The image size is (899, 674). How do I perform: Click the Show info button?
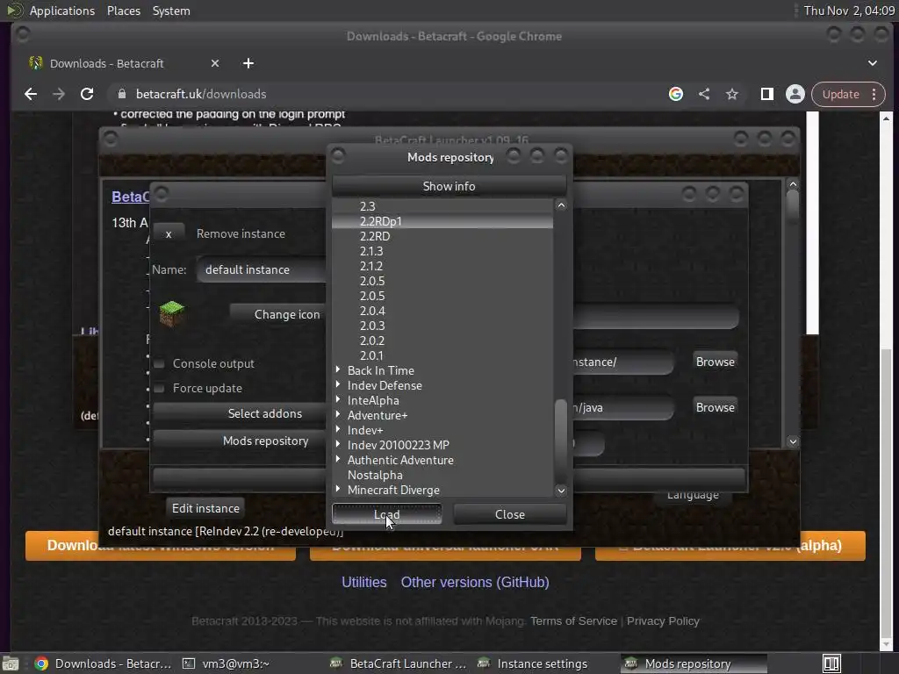click(x=449, y=186)
